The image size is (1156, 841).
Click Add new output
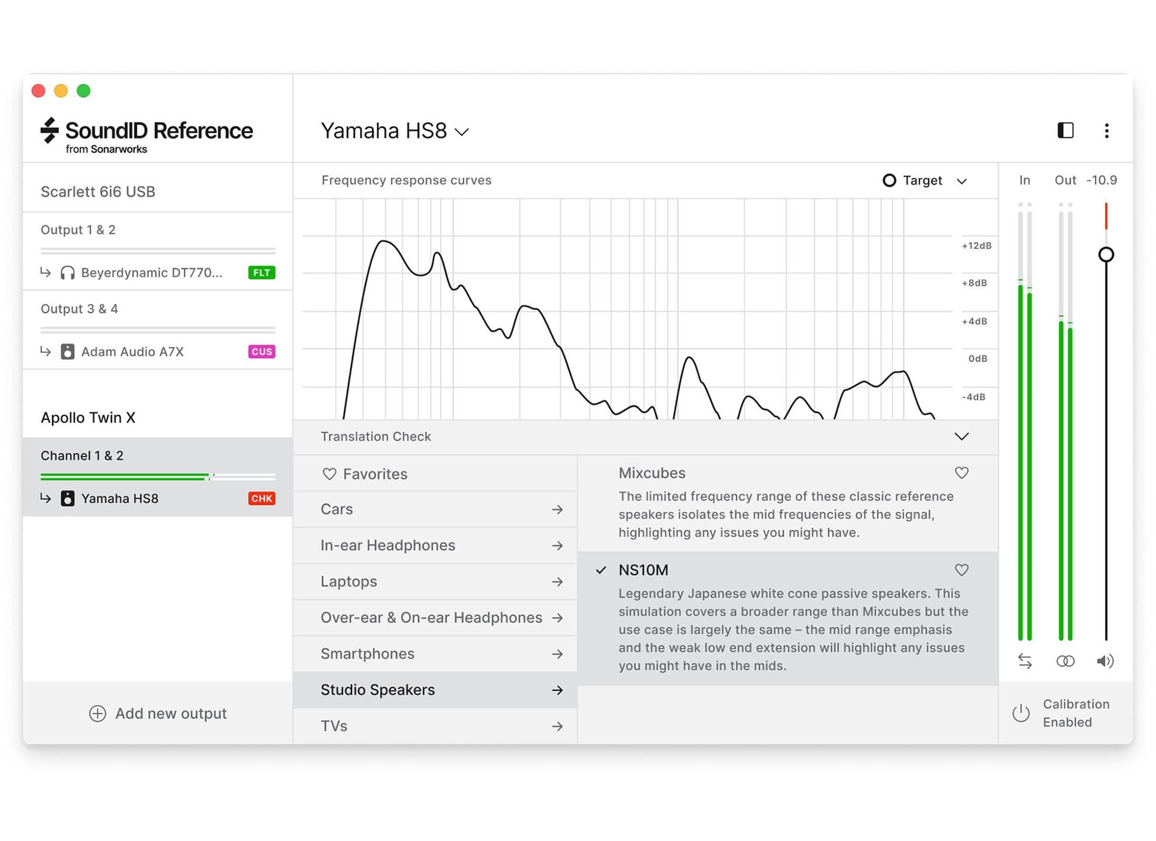tap(158, 713)
